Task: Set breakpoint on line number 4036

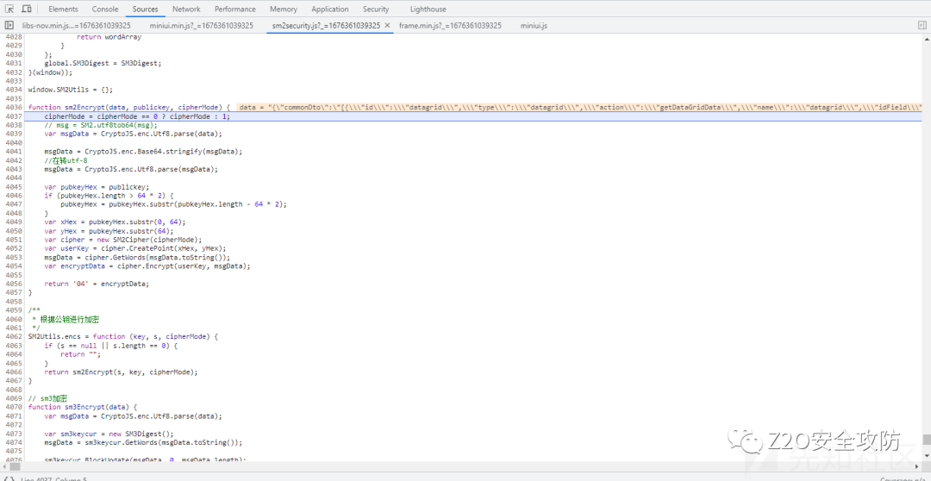Action: tap(13, 108)
